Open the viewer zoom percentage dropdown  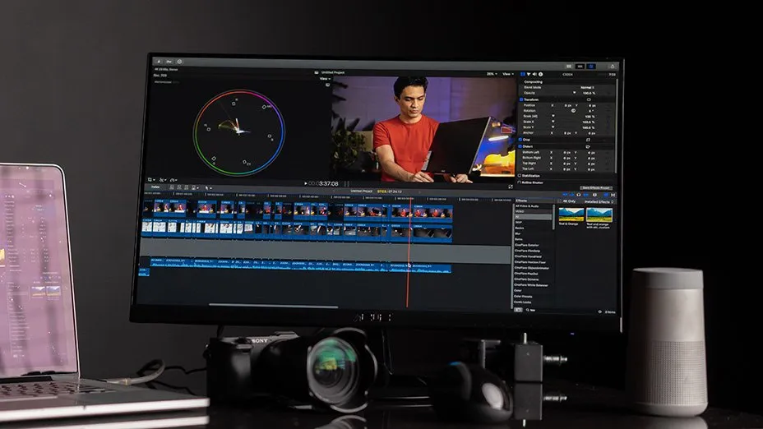pyautogui.click(x=491, y=73)
